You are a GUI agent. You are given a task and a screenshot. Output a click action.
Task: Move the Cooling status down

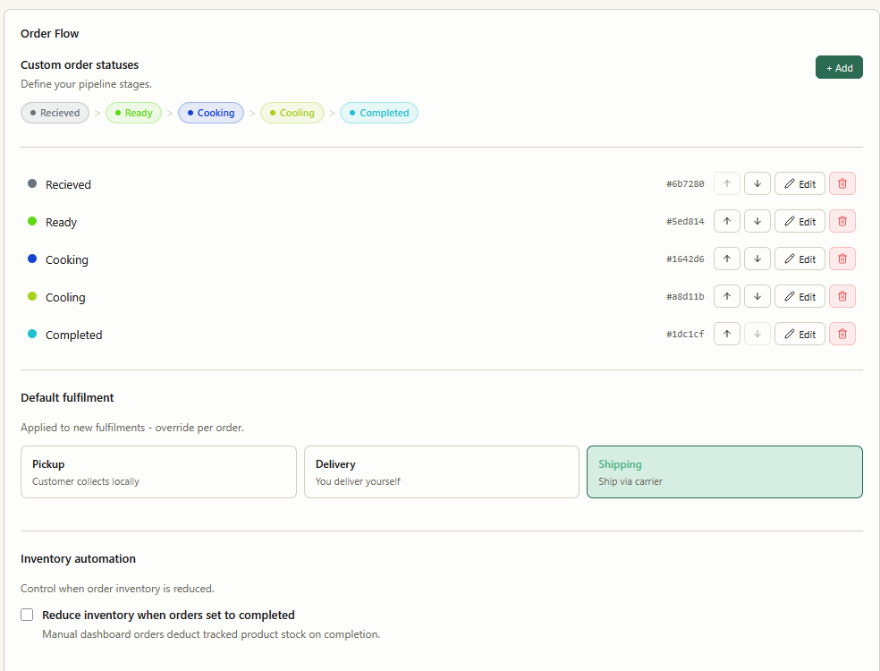tap(757, 296)
